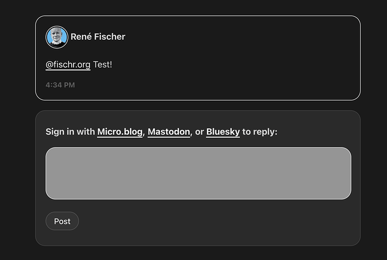Screen dimensions: 387x260
Task: Choose Mastodon to sign in
Action: (169, 132)
